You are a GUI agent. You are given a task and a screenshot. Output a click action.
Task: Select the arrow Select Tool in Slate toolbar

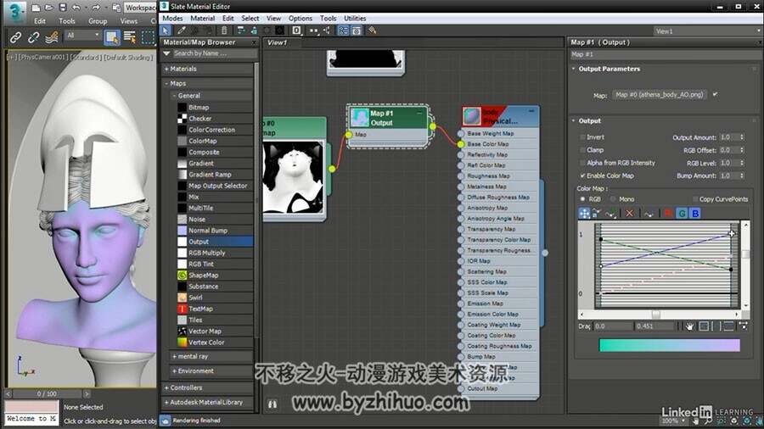[x=166, y=31]
